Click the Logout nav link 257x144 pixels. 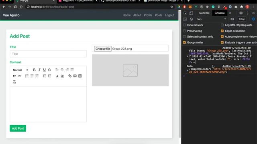[169, 15]
